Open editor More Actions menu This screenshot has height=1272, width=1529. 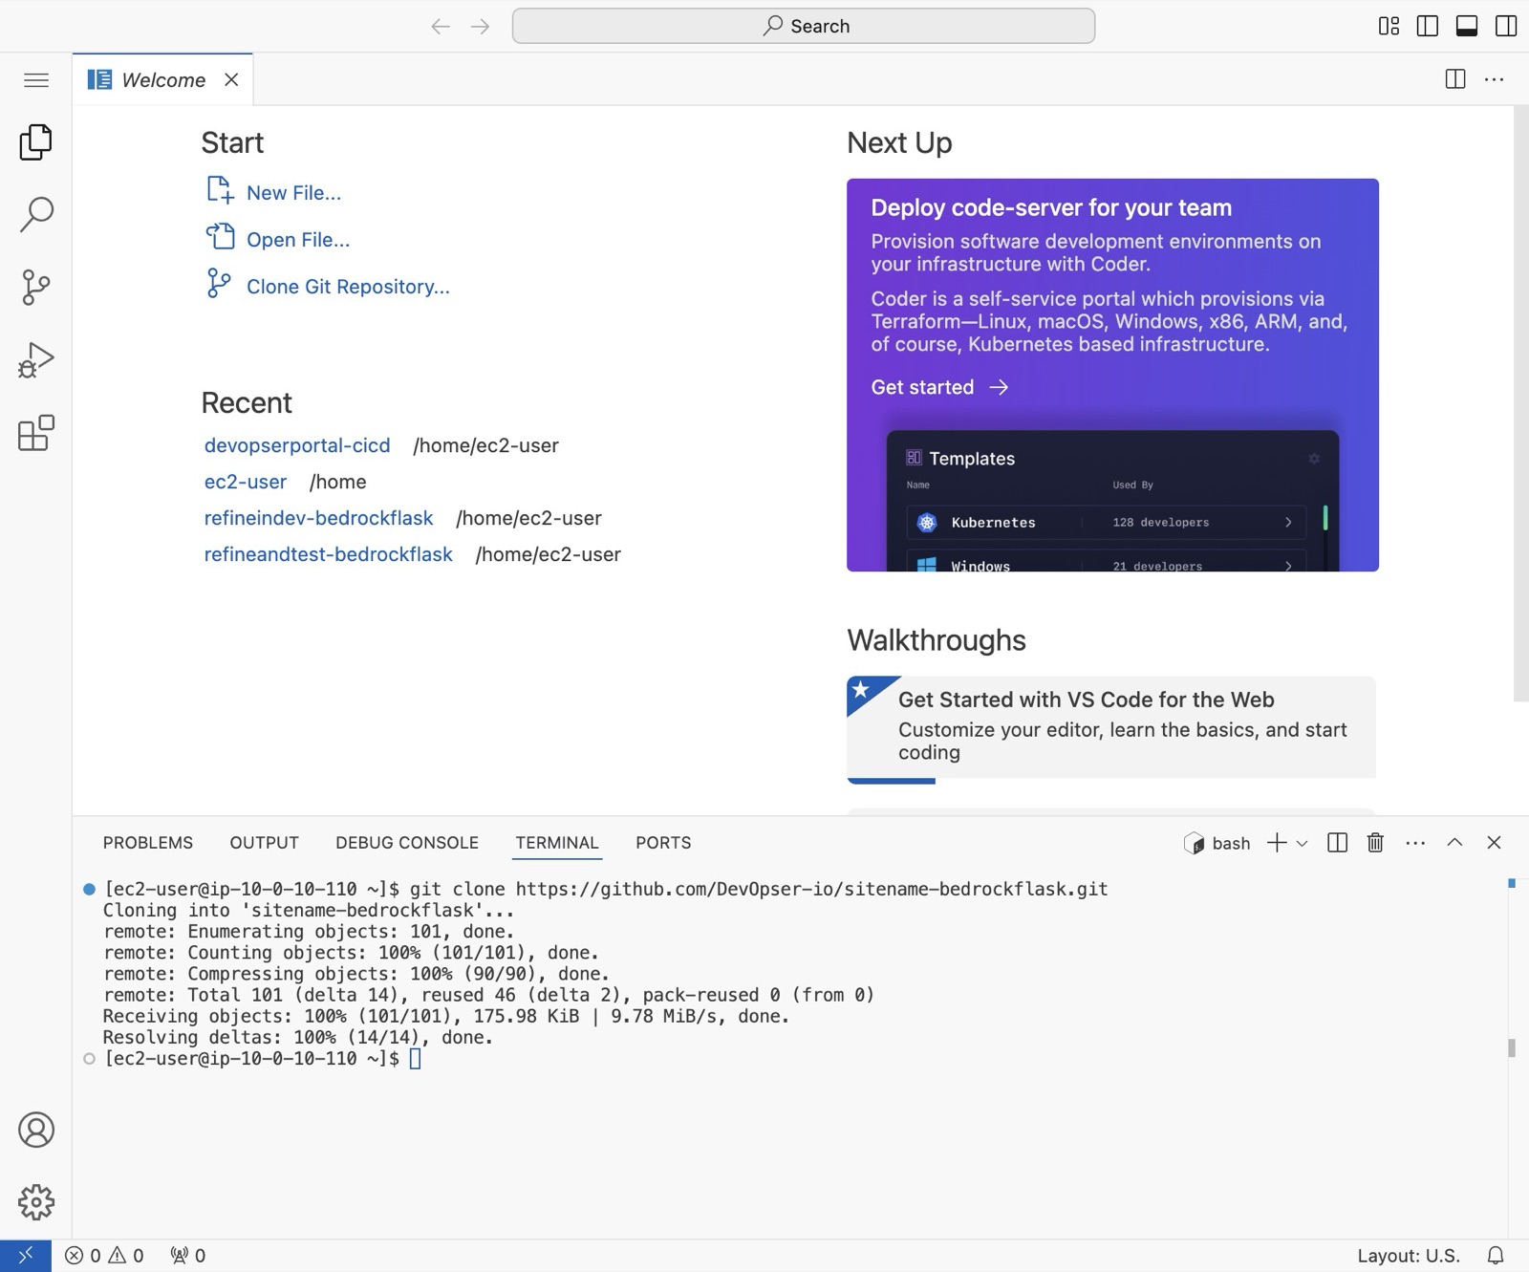click(1495, 79)
